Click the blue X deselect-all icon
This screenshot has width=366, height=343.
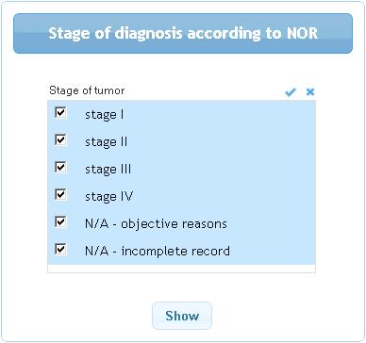click(310, 91)
